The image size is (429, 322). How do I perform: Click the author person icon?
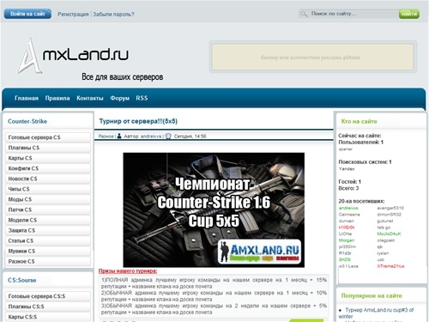[119, 137]
